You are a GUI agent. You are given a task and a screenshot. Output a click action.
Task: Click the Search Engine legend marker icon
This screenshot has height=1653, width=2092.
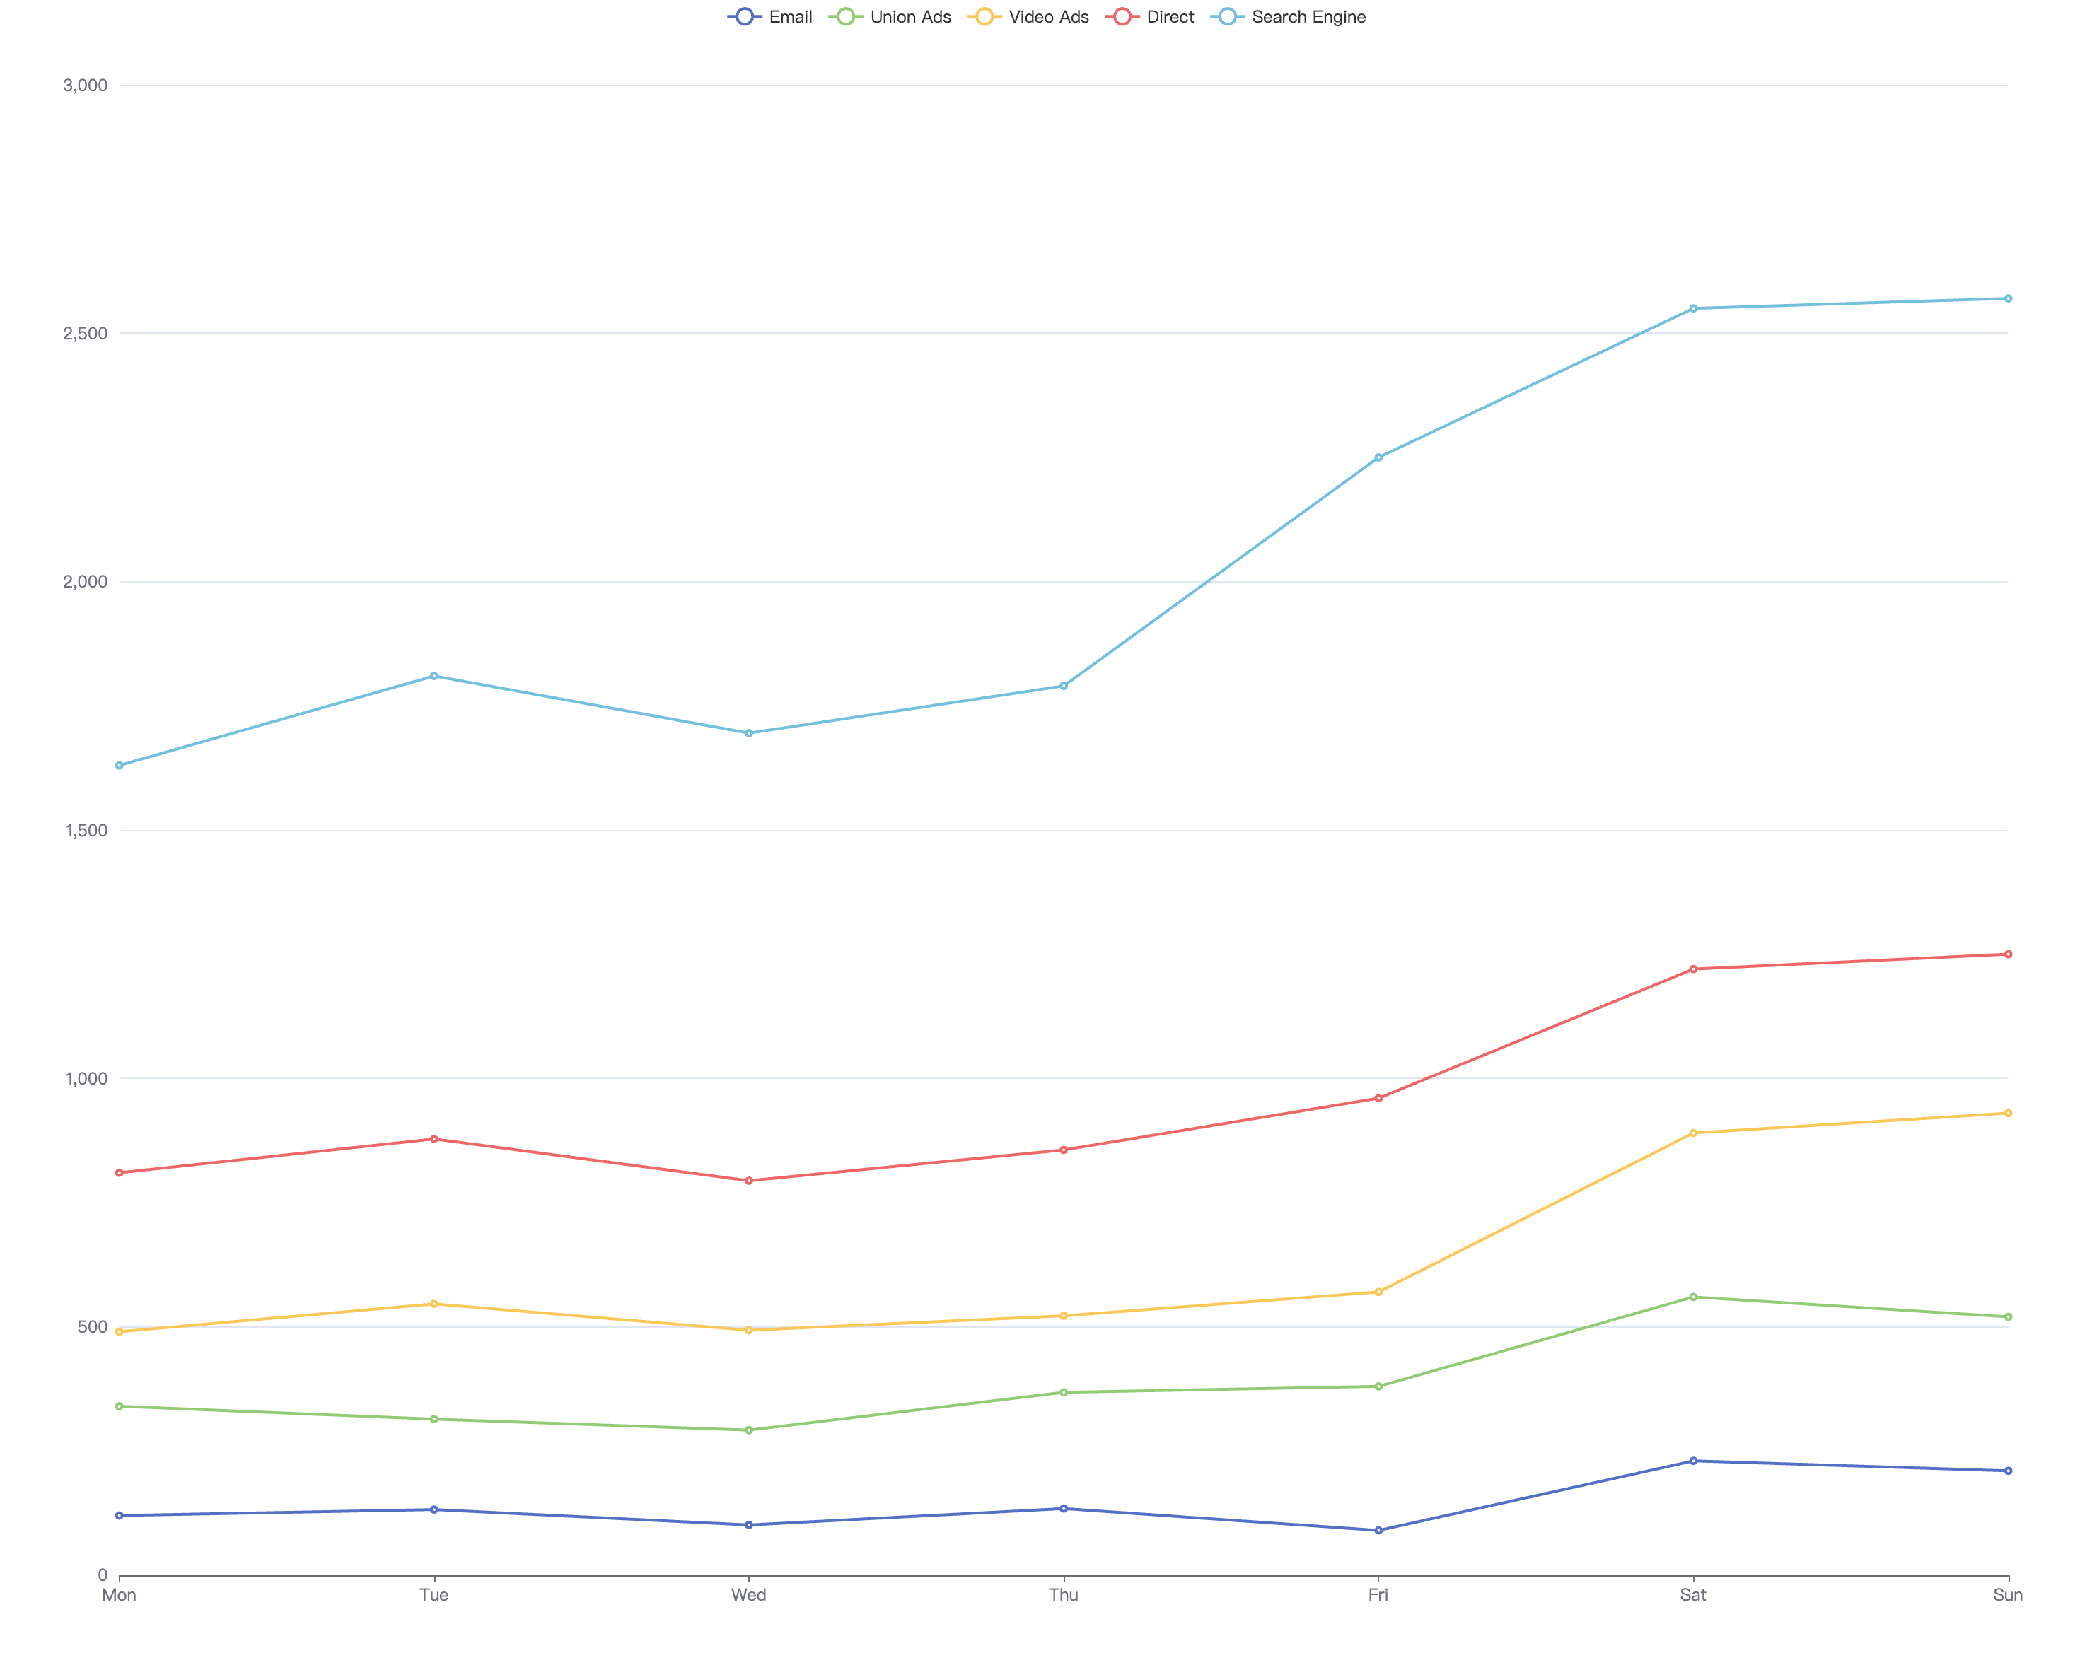1226,16
